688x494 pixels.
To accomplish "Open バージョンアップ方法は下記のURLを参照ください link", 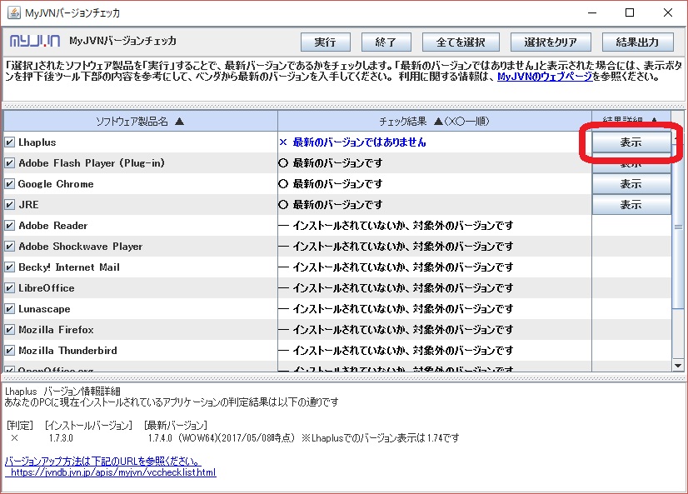I will [102, 462].
